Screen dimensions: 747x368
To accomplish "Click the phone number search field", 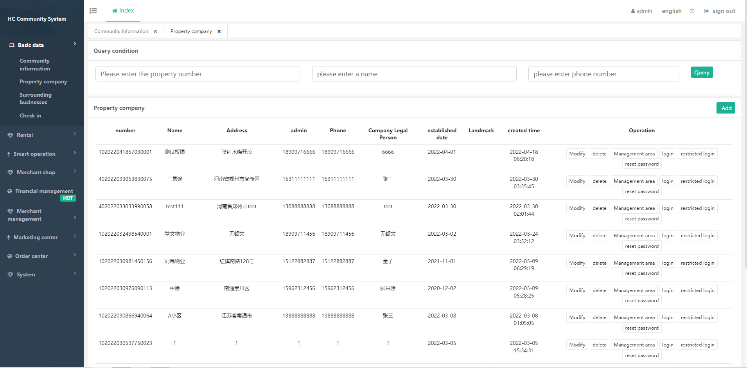I will 603,74.
